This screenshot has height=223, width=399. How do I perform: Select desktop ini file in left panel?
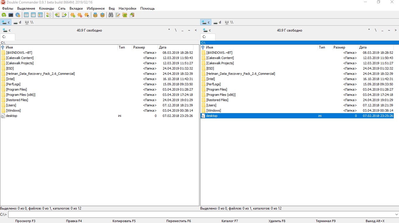coord(97,116)
